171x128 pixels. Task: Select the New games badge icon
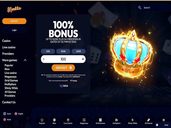pos(54,120)
